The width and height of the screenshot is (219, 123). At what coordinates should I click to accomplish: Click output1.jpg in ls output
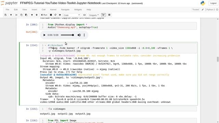tap(48, 114)
